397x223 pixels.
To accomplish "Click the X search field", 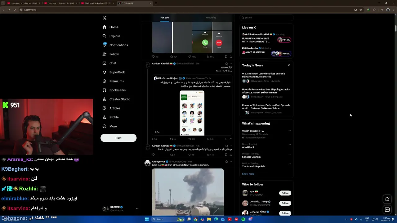I will [267, 18].
